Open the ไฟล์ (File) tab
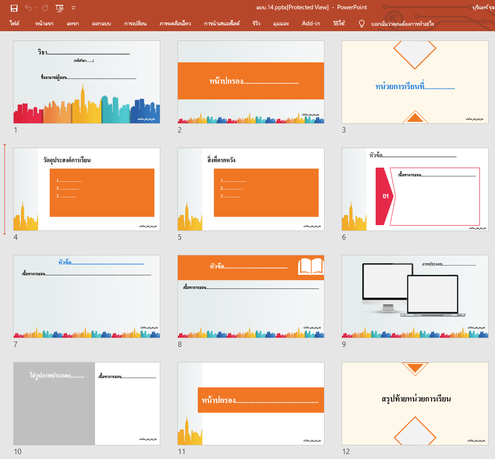Image resolution: width=495 pixels, height=459 pixels. click(15, 23)
